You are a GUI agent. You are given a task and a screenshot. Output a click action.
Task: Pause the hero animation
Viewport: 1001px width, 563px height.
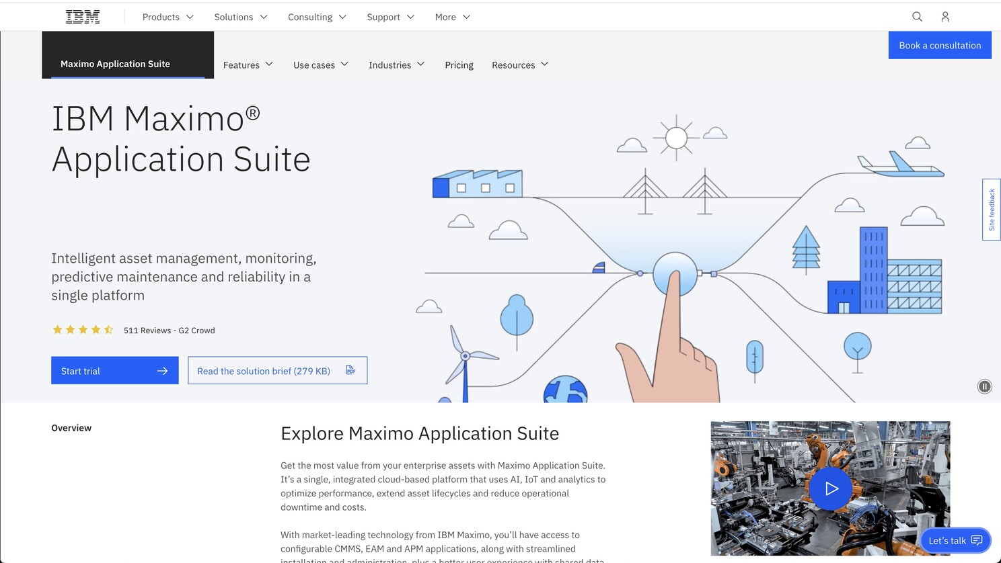(x=984, y=386)
